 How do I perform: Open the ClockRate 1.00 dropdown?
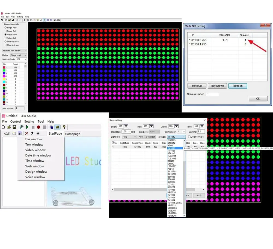pos(126,132)
